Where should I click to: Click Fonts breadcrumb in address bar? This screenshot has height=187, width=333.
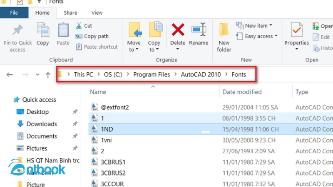point(239,75)
